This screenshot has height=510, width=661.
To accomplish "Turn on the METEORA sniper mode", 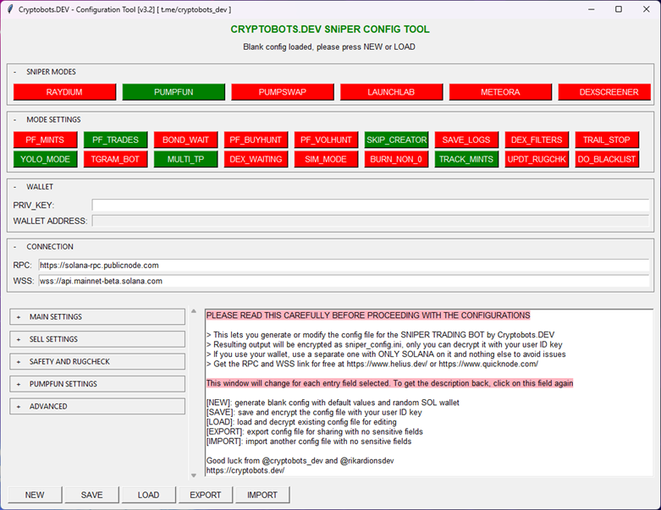I will 500,92.
